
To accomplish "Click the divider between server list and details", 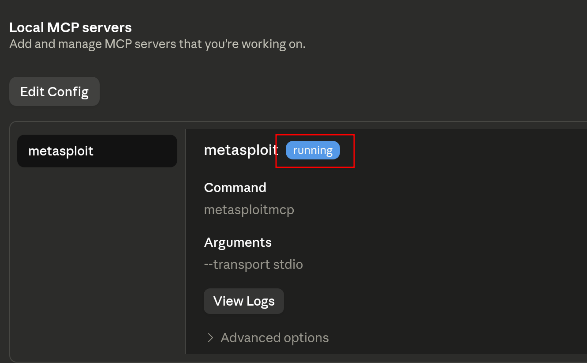I will (185, 242).
